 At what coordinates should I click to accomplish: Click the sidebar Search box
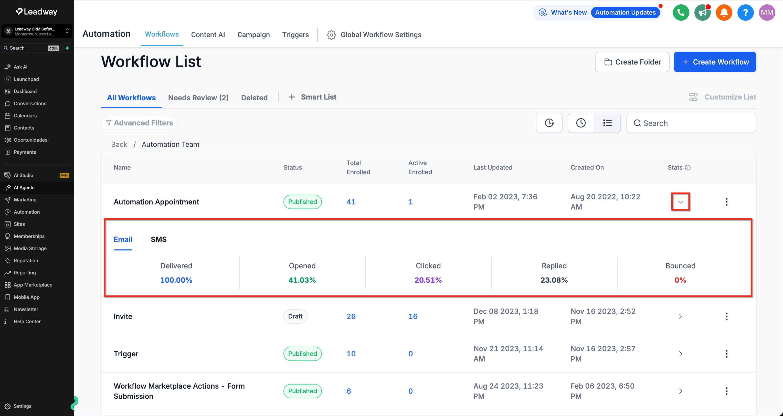31,48
